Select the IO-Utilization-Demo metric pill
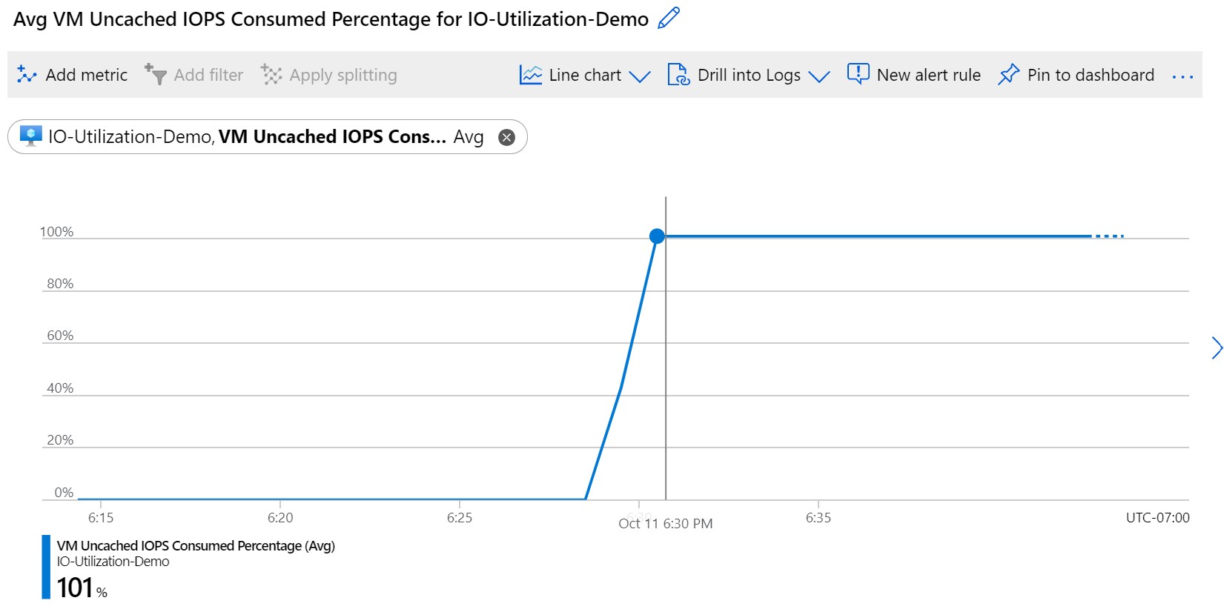Image resolution: width=1224 pixels, height=612 pixels. [x=130, y=136]
